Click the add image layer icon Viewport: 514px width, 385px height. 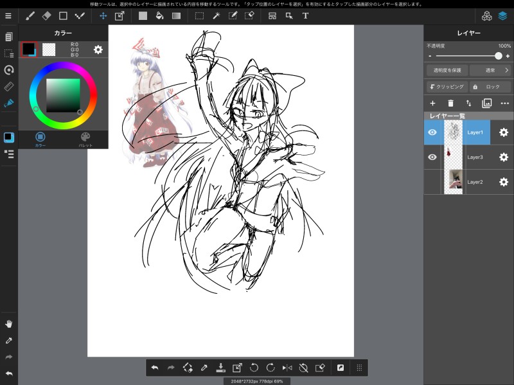[x=487, y=103]
